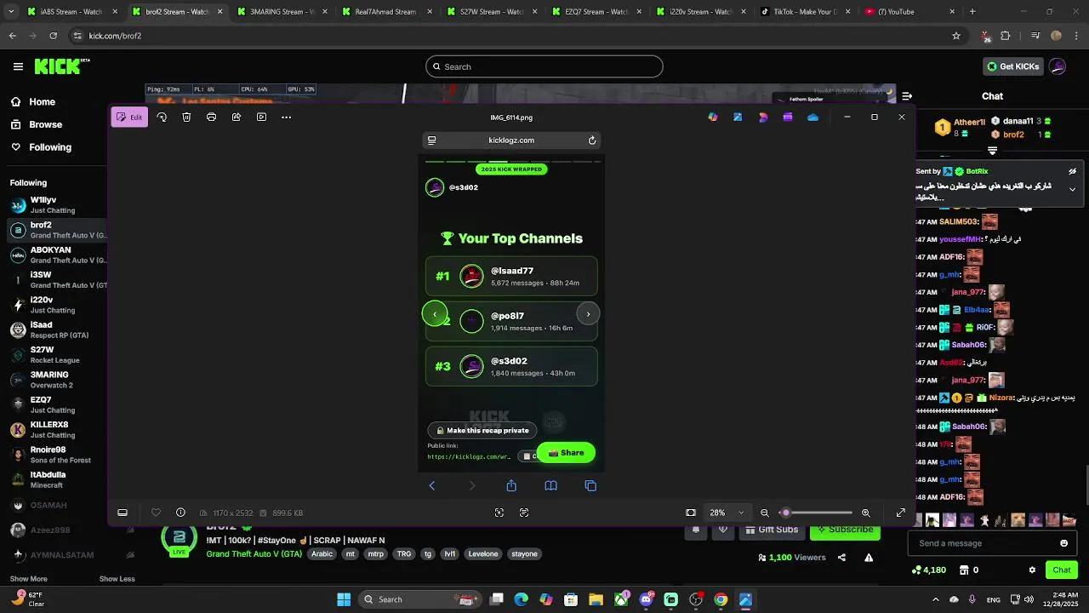
Task: Scan text in the image
Action: (524, 513)
